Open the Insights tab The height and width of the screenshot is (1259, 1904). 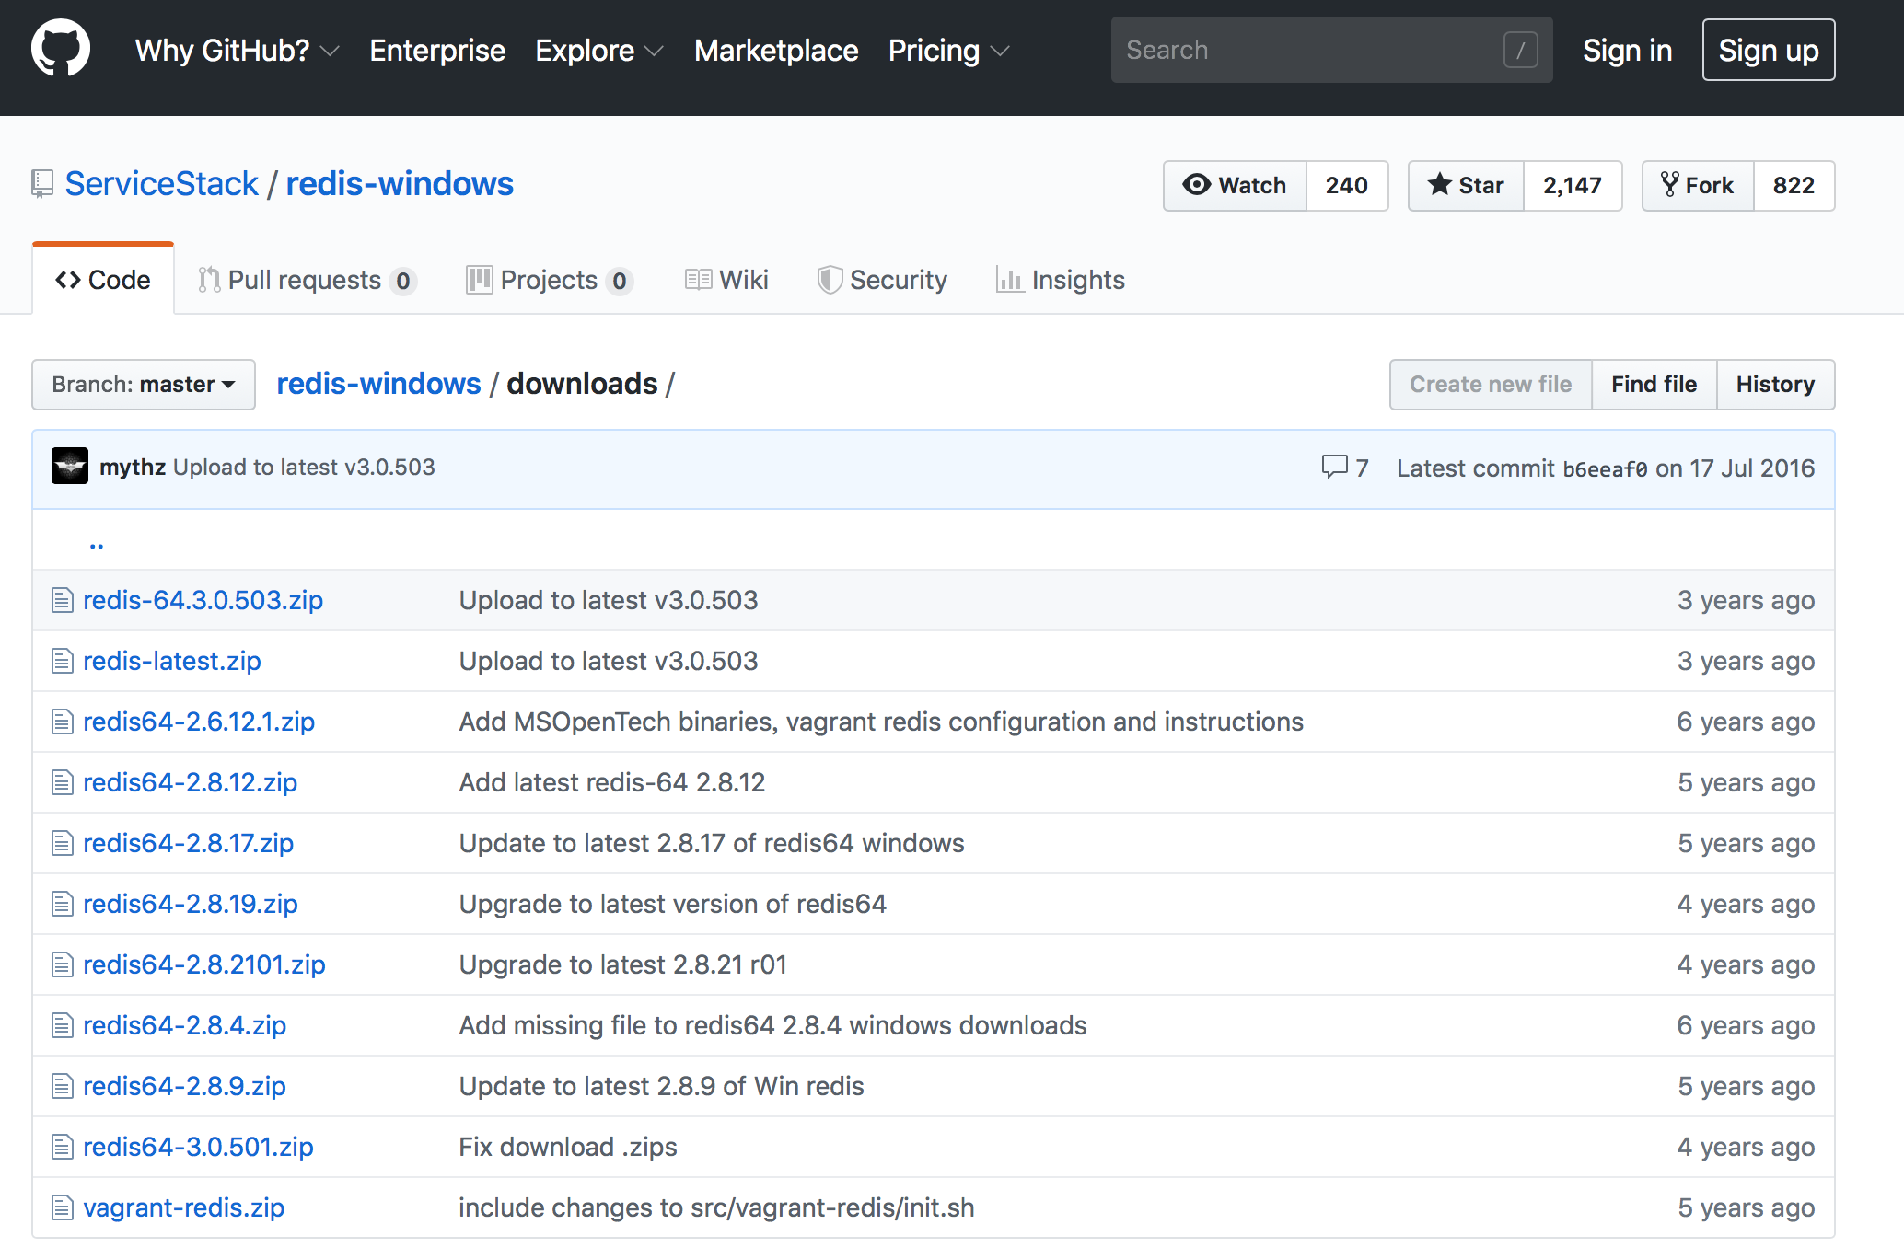coord(1061,280)
